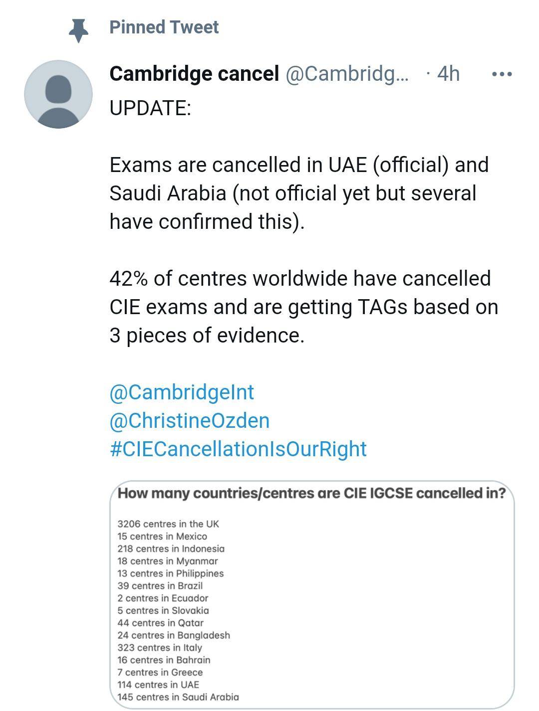Open the @ChristineOzden mention
The width and height of the screenshot is (539, 711).
tap(188, 421)
